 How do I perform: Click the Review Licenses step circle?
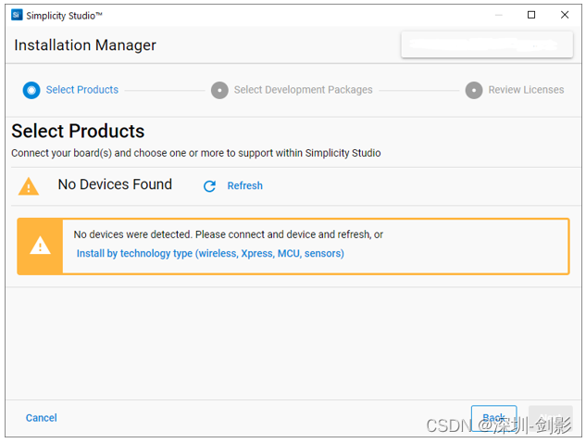click(x=474, y=90)
